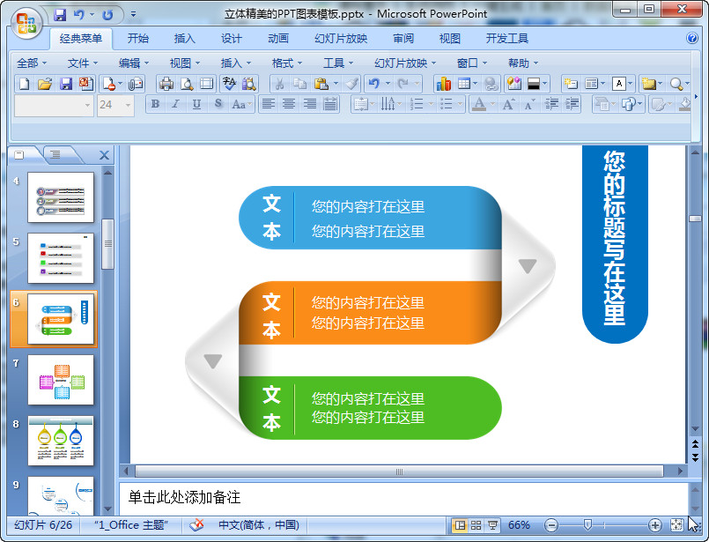Click the zoom slider handle

[x=587, y=524]
